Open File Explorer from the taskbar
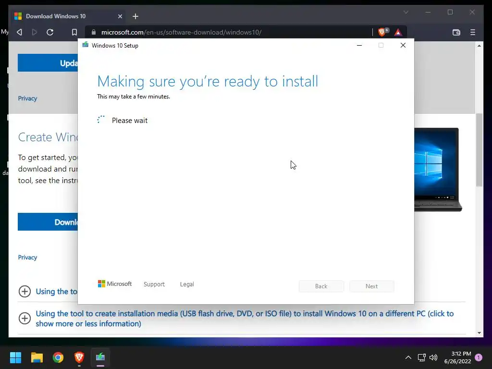This screenshot has height=369, width=492. pyautogui.click(x=37, y=357)
